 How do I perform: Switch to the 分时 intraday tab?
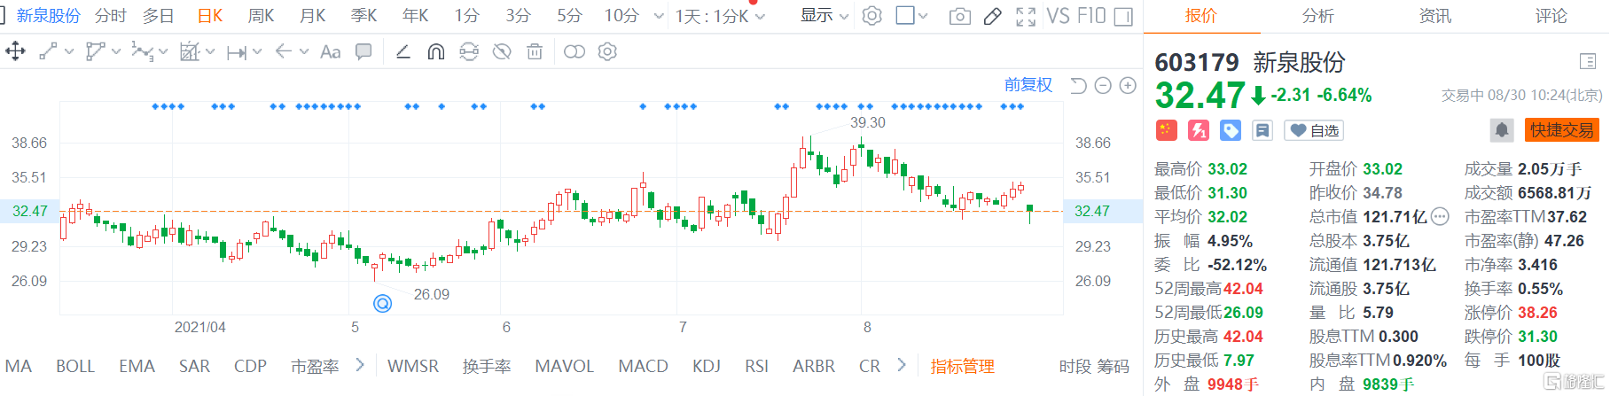tap(111, 16)
